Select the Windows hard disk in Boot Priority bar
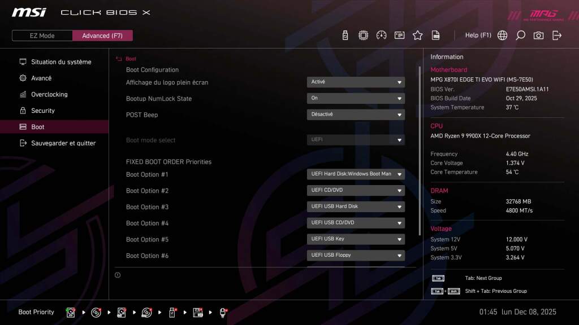 click(70, 311)
